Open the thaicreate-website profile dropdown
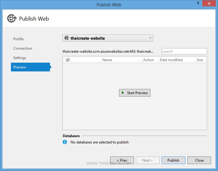Viewport: 218px width, 171px height. [x=108, y=38]
